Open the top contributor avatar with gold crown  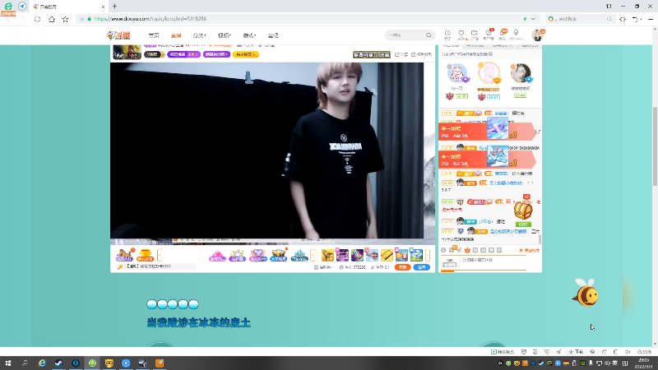489,73
